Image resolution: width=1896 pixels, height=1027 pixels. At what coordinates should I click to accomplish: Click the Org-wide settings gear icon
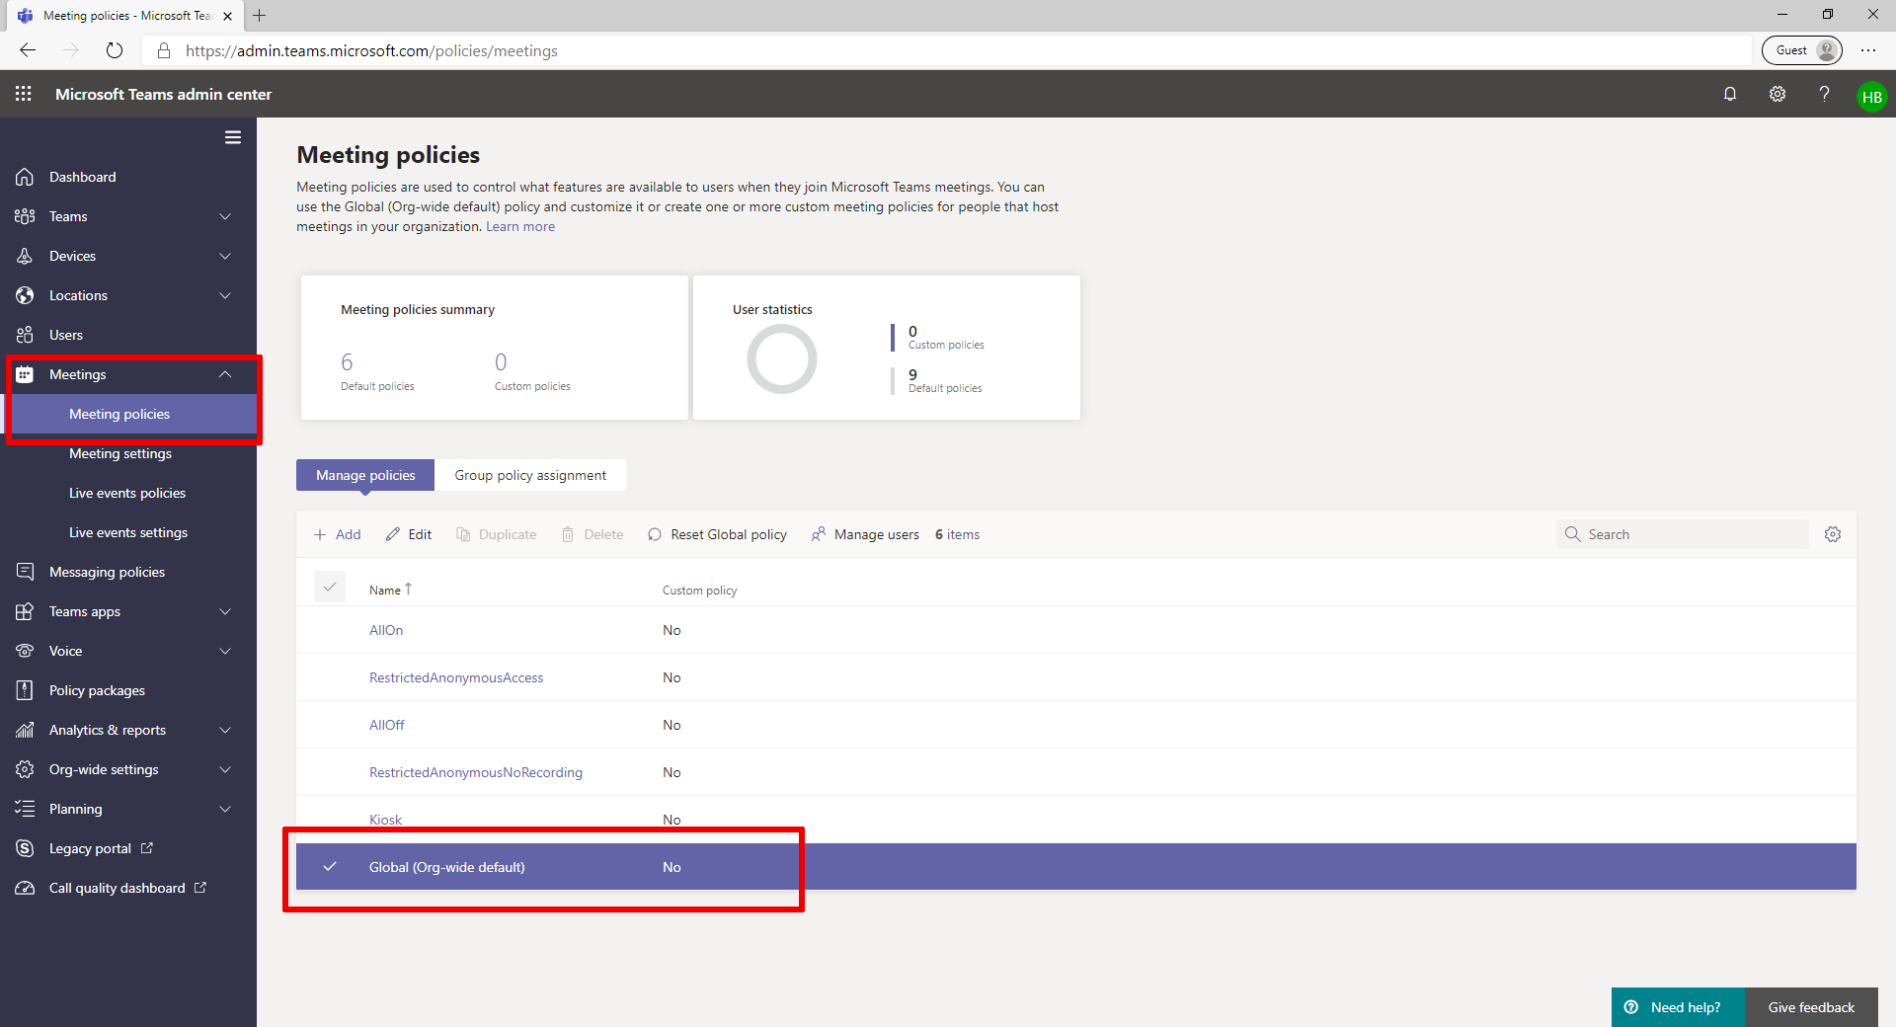pyautogui.click(x=25, y=769)
